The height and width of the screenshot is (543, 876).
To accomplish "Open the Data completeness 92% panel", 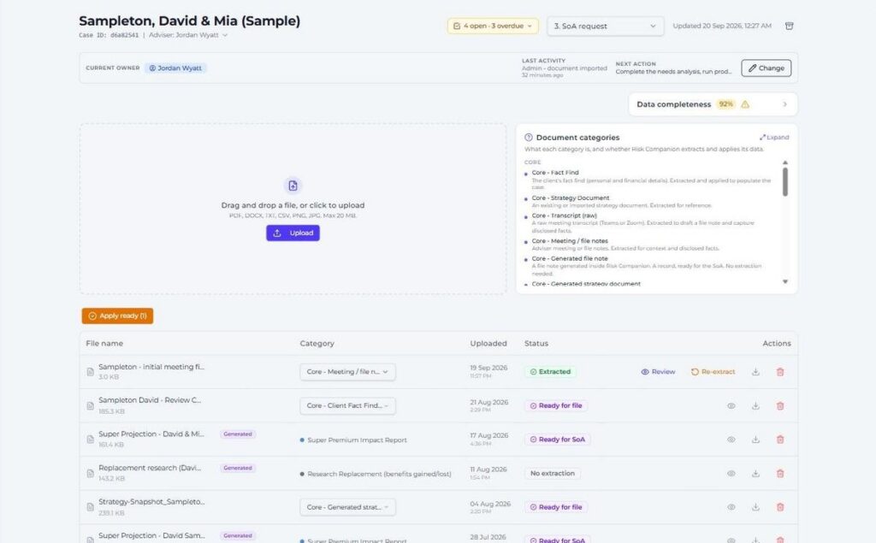I will 713,104.
